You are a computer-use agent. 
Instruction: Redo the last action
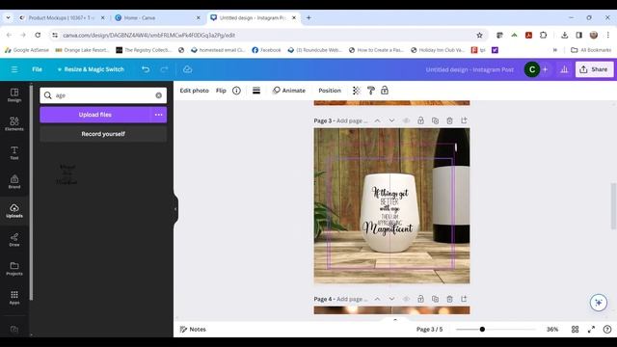point(164,69)
